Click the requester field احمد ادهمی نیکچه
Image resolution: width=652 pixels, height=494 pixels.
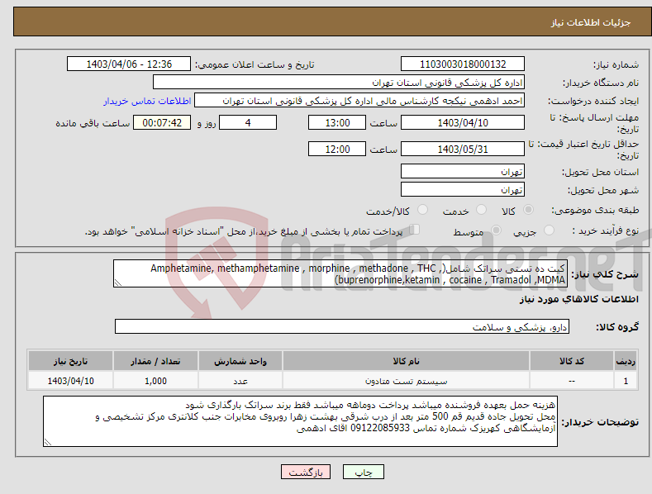click(x=359, y=101)
